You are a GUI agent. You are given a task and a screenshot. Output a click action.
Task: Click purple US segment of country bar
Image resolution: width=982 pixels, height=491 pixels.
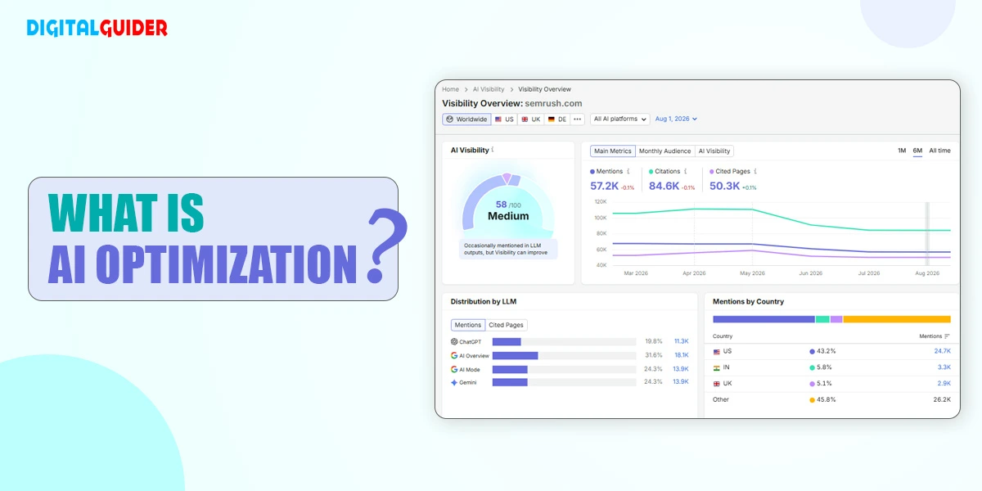(764, 319)
